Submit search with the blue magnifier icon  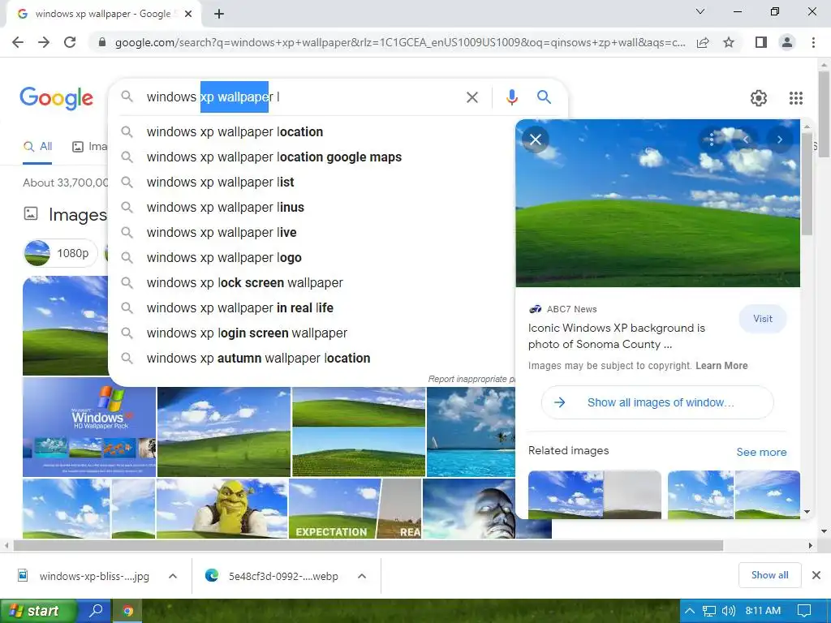544,97
